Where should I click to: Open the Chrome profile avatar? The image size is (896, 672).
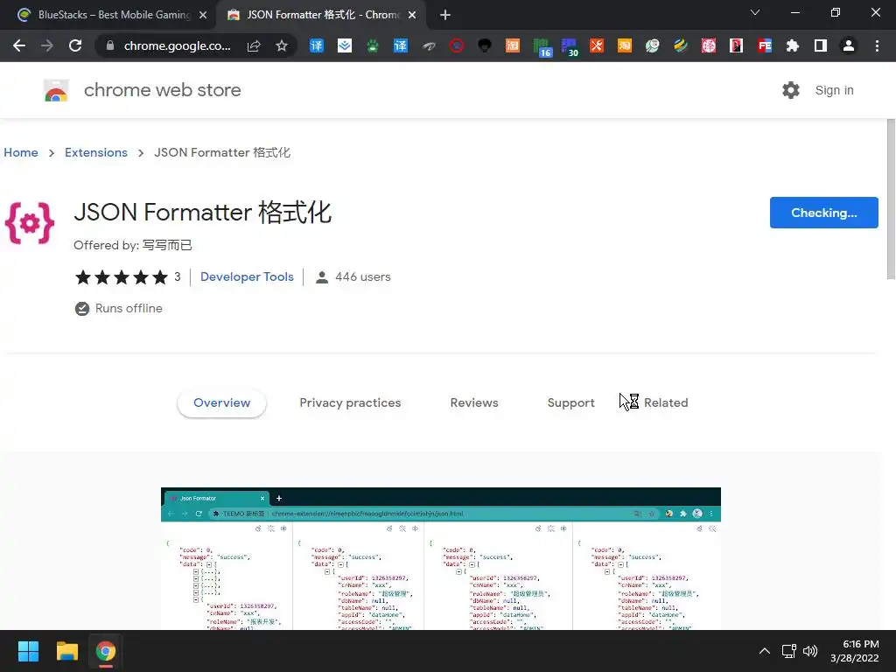(849, 45)
